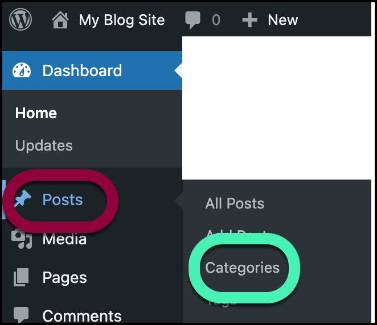Open the Comments menu item
Screen dimensions: 377x325
[82, 315]
